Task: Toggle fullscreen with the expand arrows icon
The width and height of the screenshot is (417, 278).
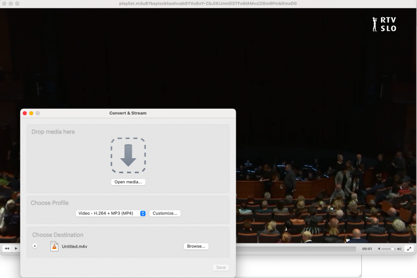Action: 409,249
